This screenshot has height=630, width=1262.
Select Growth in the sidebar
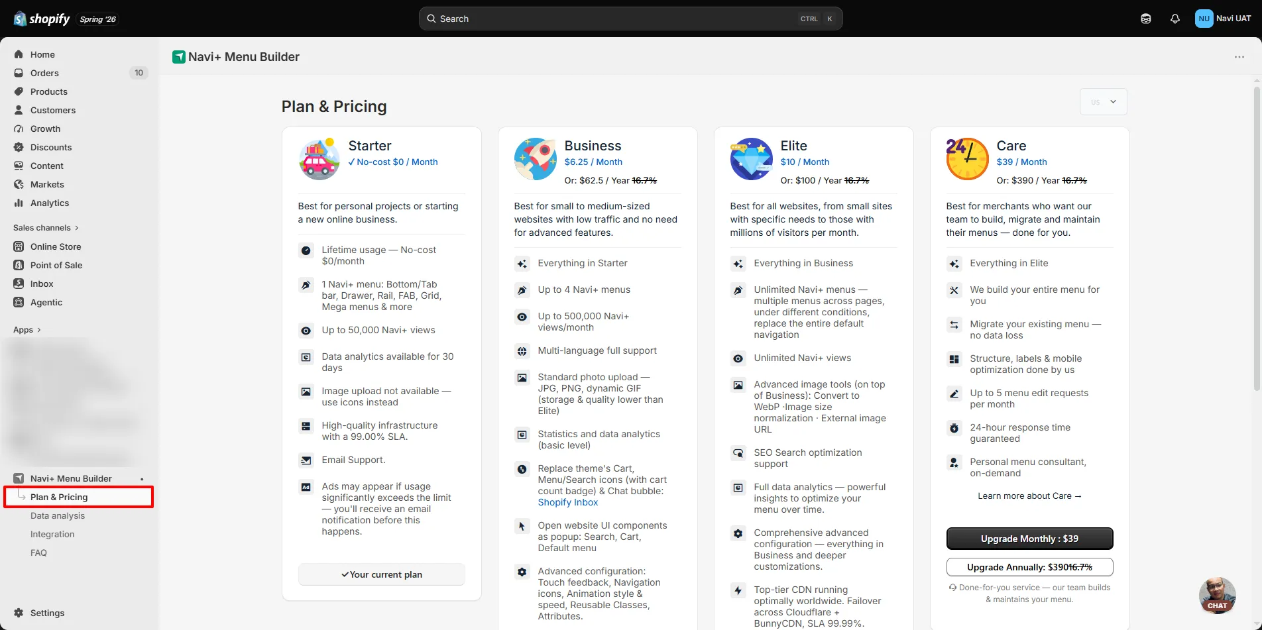45,129
